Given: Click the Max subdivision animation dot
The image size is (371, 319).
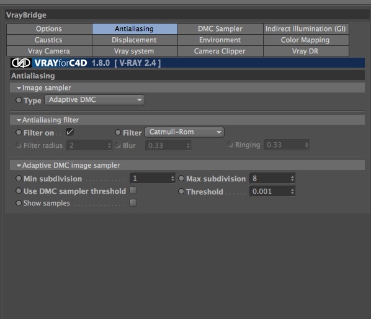Looking at the screenshot, I should click(181, 178).
